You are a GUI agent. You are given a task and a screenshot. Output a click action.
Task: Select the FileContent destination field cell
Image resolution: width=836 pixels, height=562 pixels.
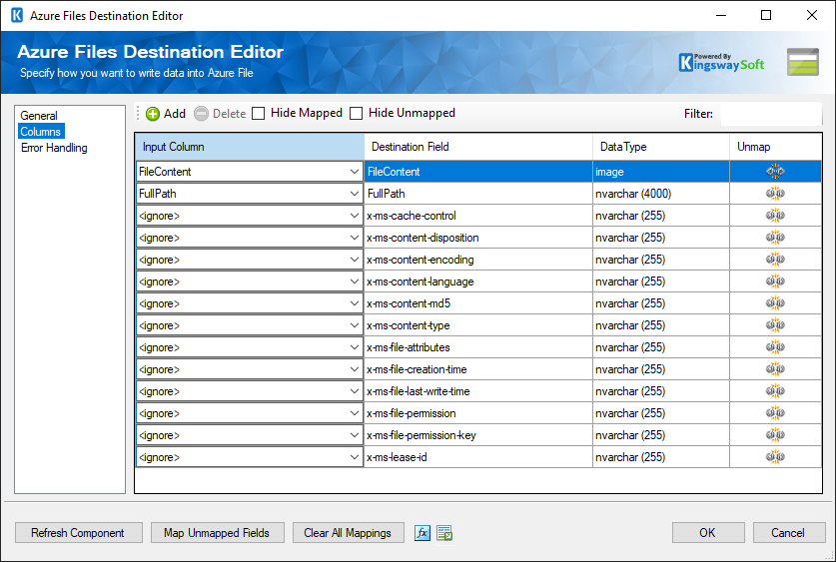[x=478, y=172]
